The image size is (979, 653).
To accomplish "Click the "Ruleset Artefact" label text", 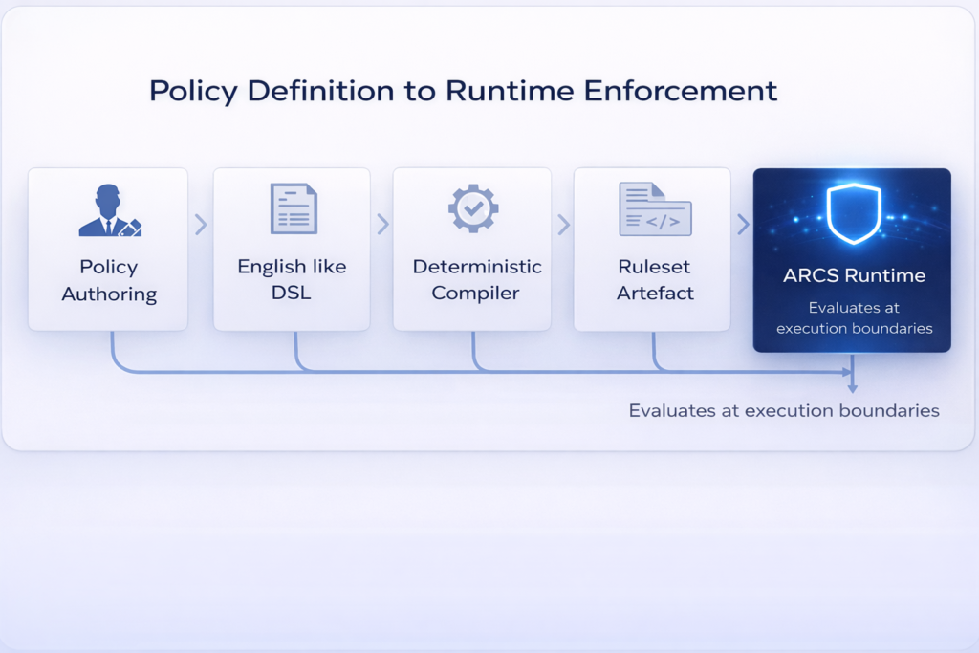I will point(653,280).
